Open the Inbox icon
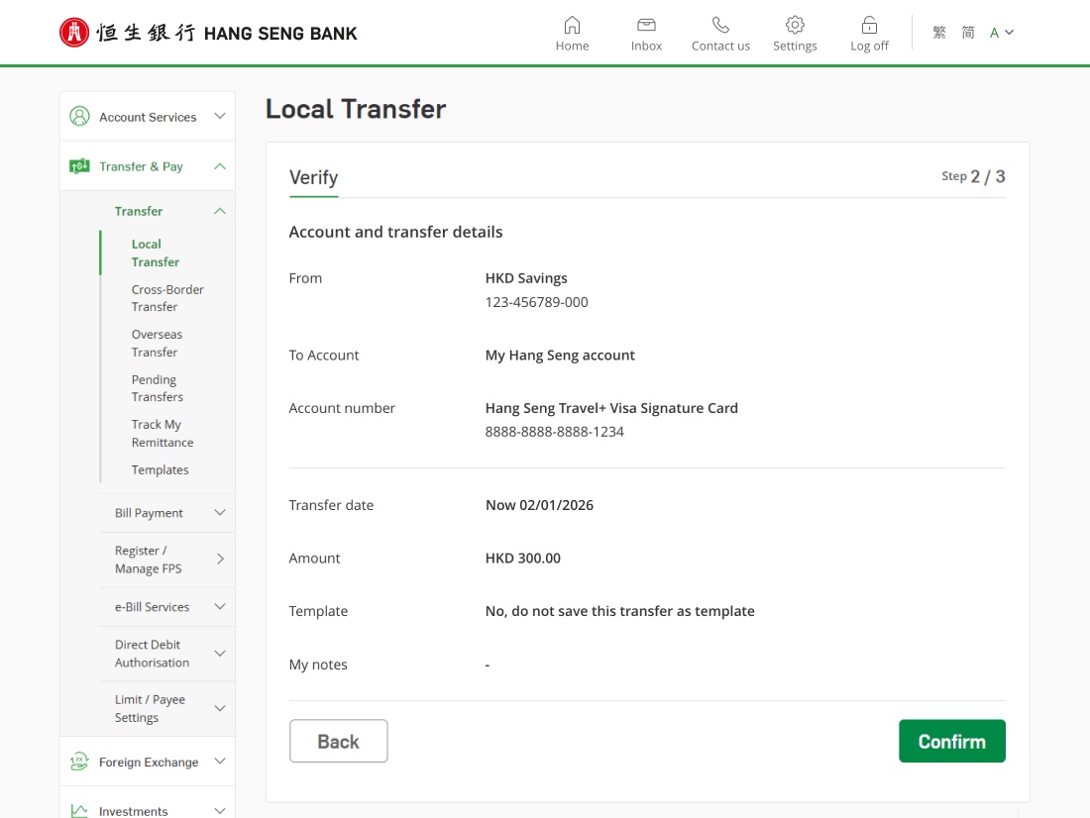The image size is (1090, 818). [x=646, y=26]
